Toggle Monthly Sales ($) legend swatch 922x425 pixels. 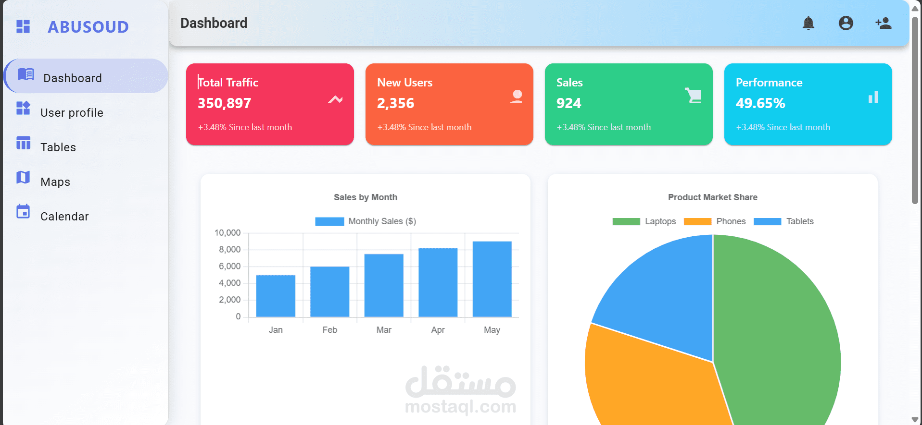pyautogui.click(x=329, y=221)
